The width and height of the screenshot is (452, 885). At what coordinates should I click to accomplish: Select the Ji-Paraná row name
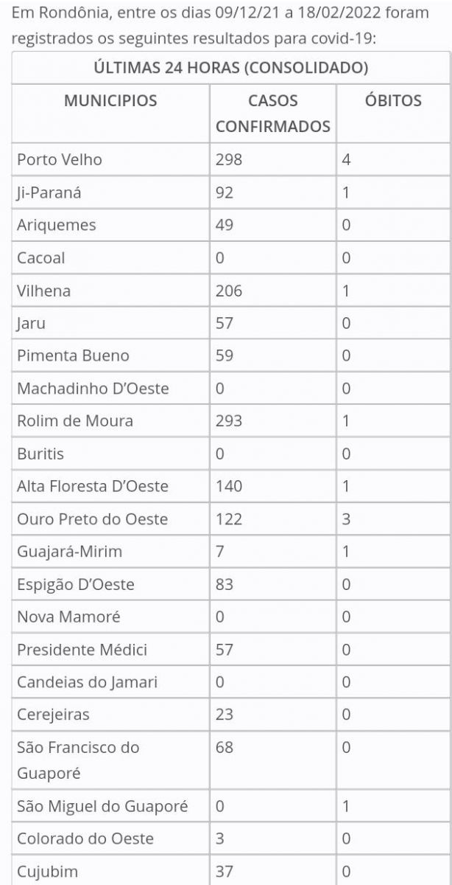(49, 192)
